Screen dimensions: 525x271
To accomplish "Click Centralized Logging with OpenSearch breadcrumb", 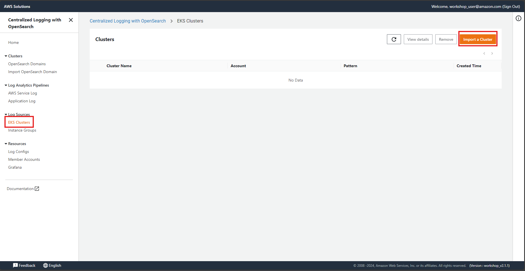I will coord(128,21).
